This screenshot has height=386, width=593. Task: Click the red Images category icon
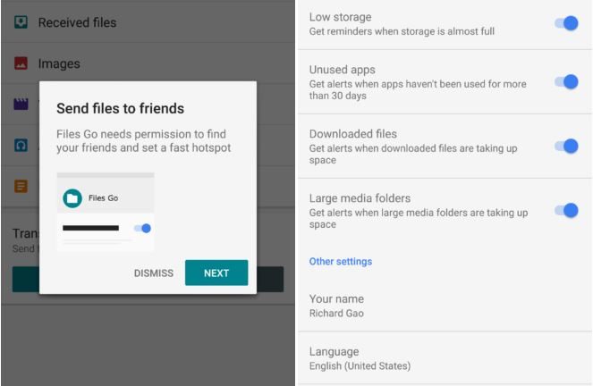(21, 63)
